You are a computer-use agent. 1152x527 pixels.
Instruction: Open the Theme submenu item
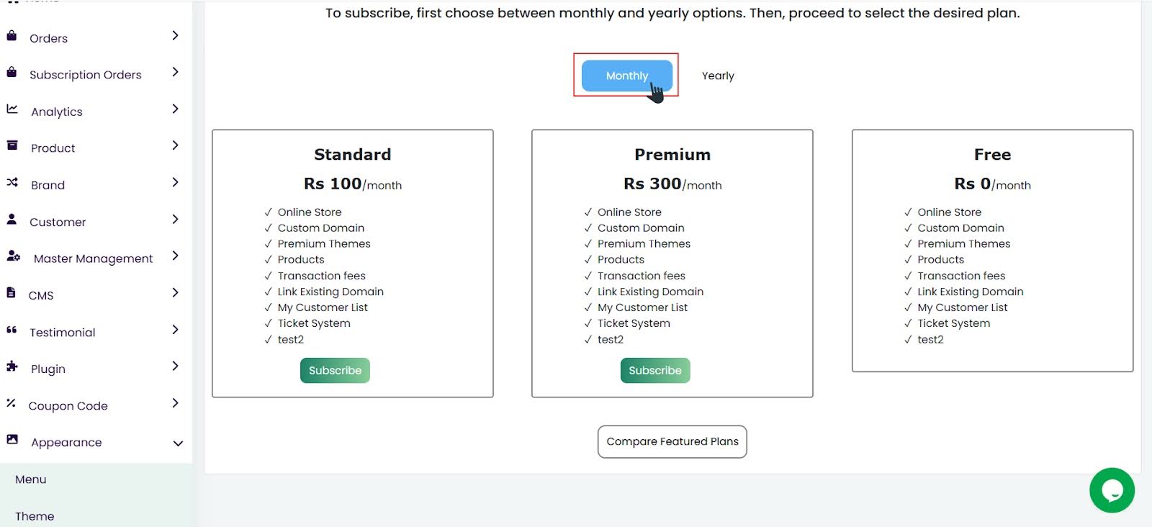coord(35,516)
